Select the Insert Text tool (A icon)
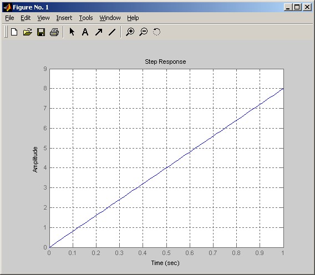 (85, 32)
